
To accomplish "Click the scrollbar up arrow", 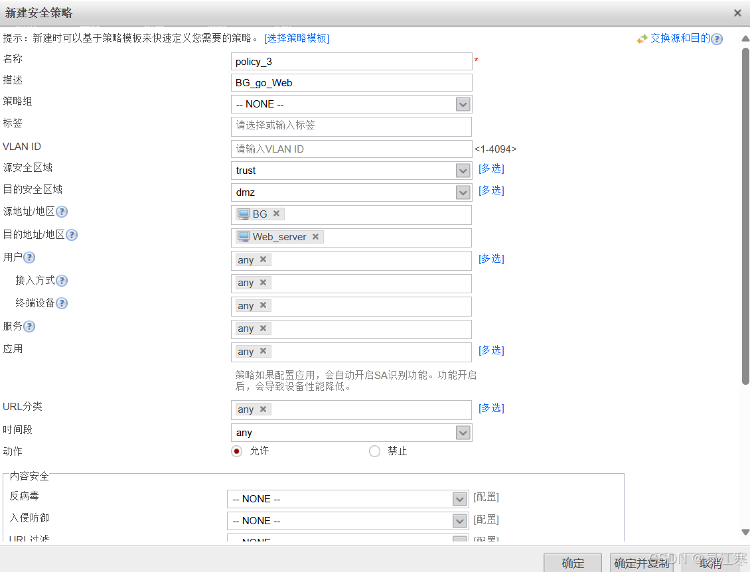I will 745,38.
